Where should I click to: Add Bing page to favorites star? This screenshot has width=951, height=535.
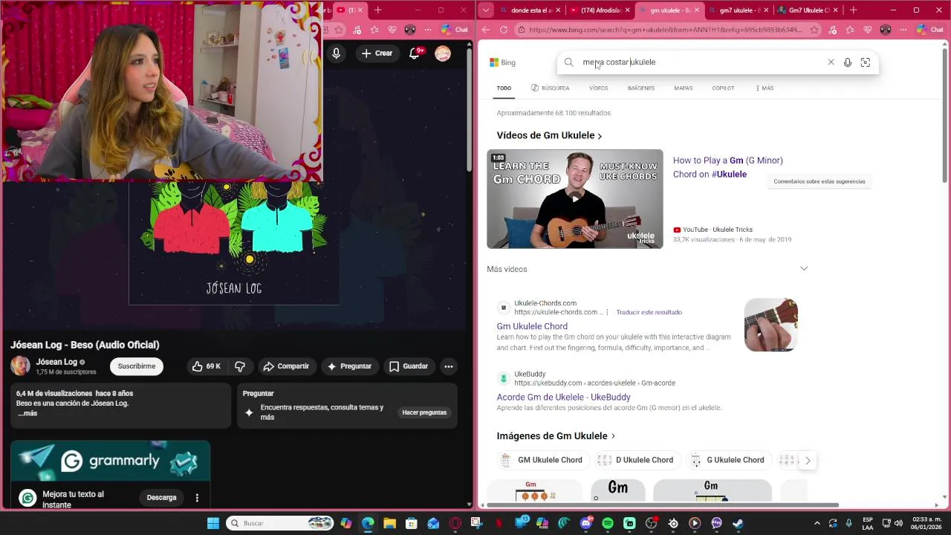coord(814,30)
